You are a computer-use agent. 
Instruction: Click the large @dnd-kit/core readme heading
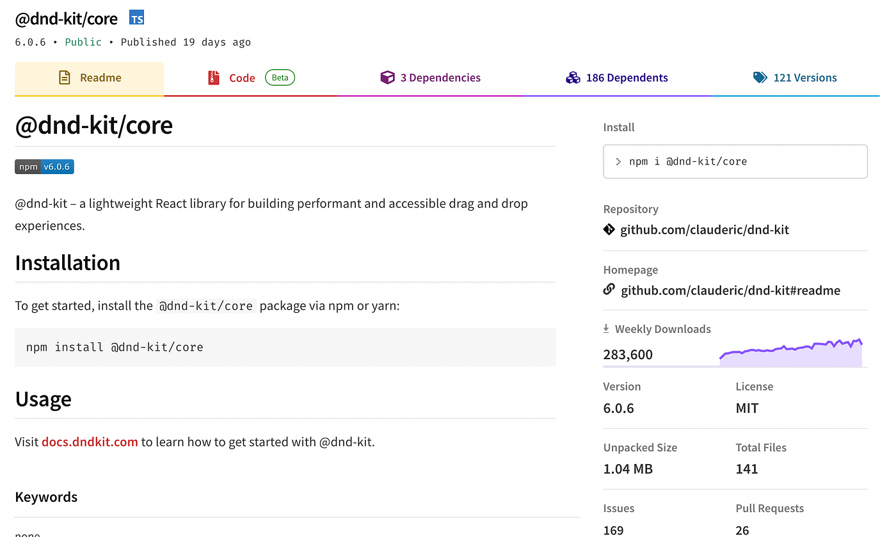pos(94,125)
